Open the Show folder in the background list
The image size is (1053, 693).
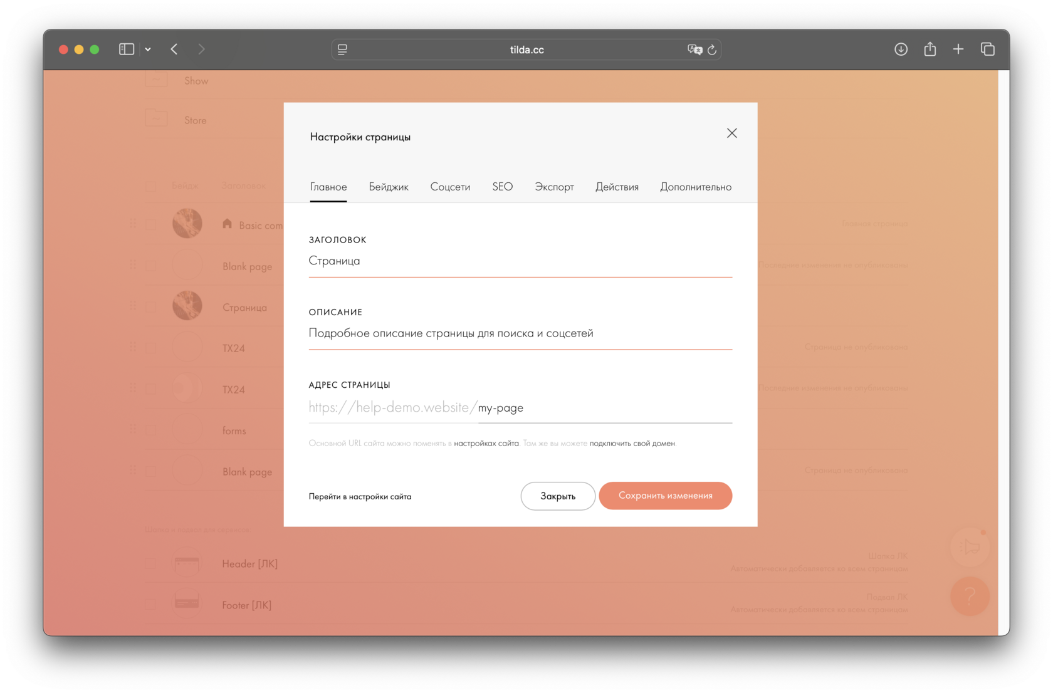tap(196, 81)
